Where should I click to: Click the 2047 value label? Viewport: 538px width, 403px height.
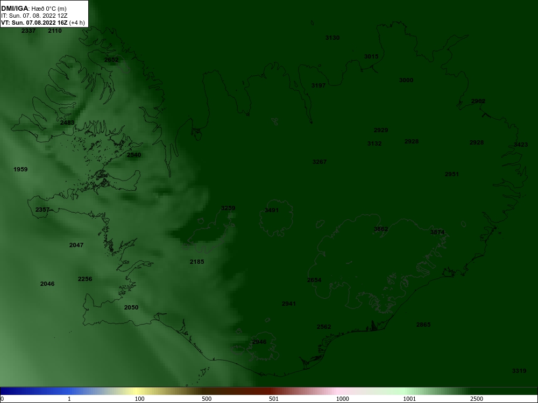[76, 245]
